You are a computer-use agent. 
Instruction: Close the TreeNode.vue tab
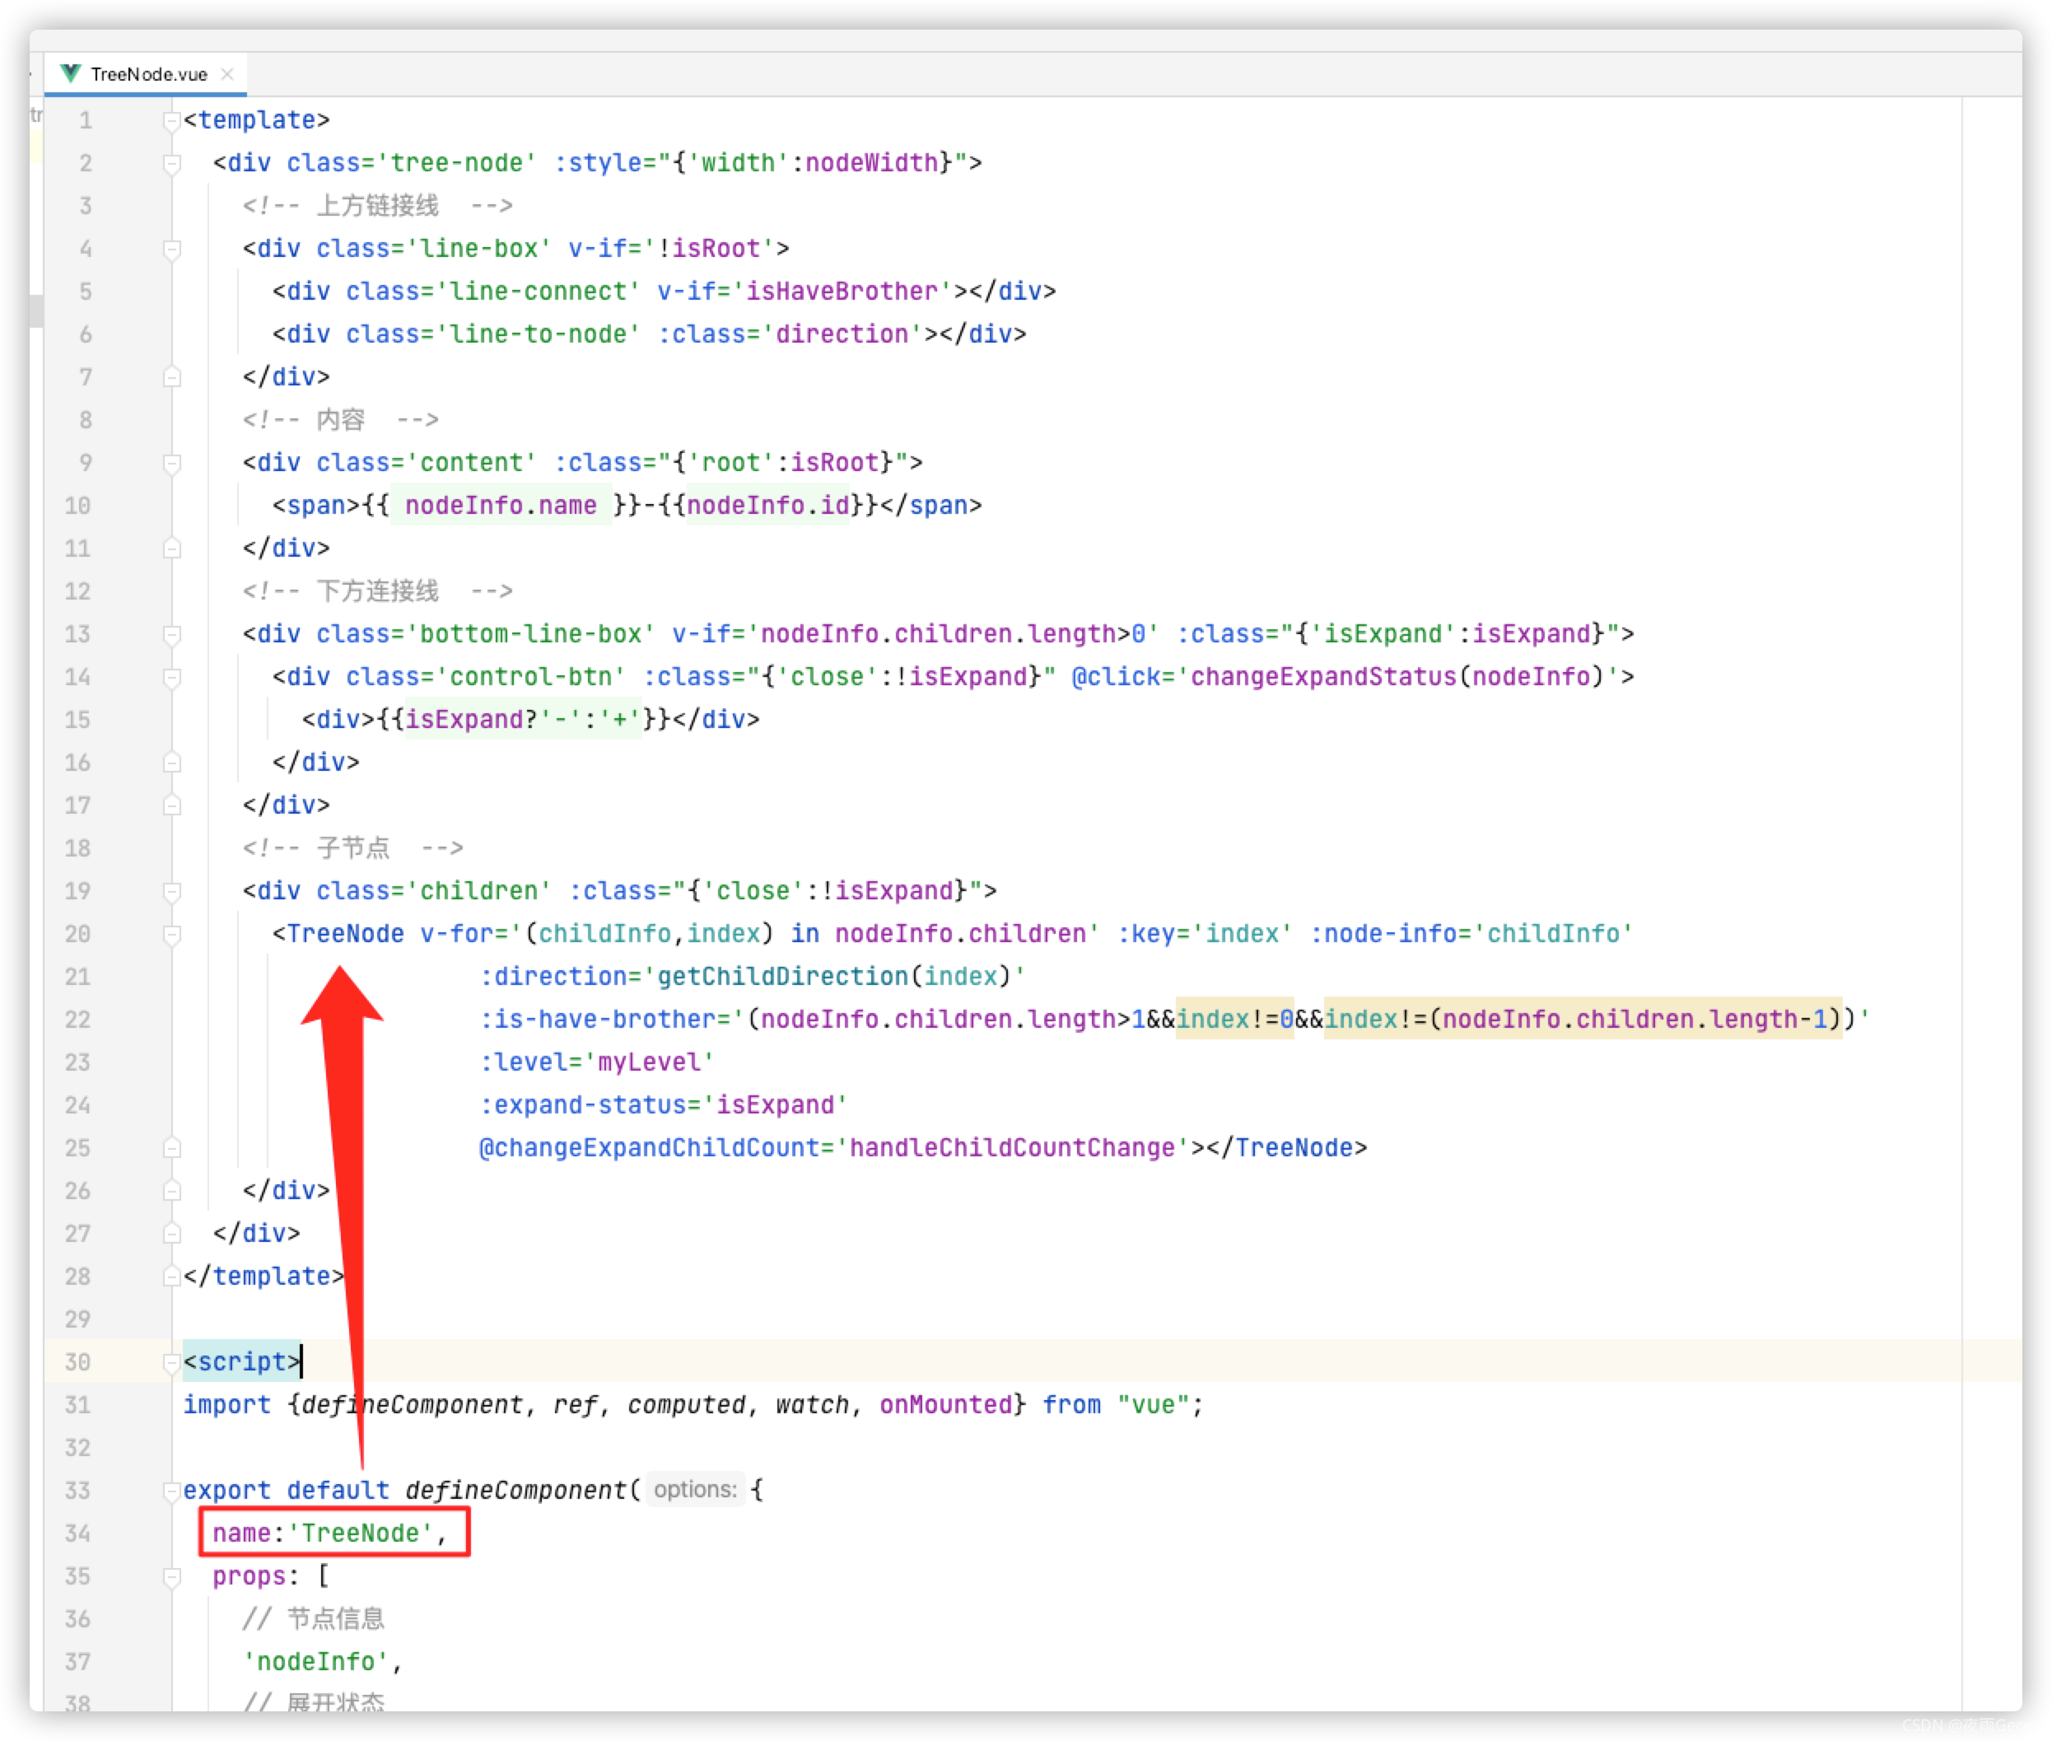[227, 73]
